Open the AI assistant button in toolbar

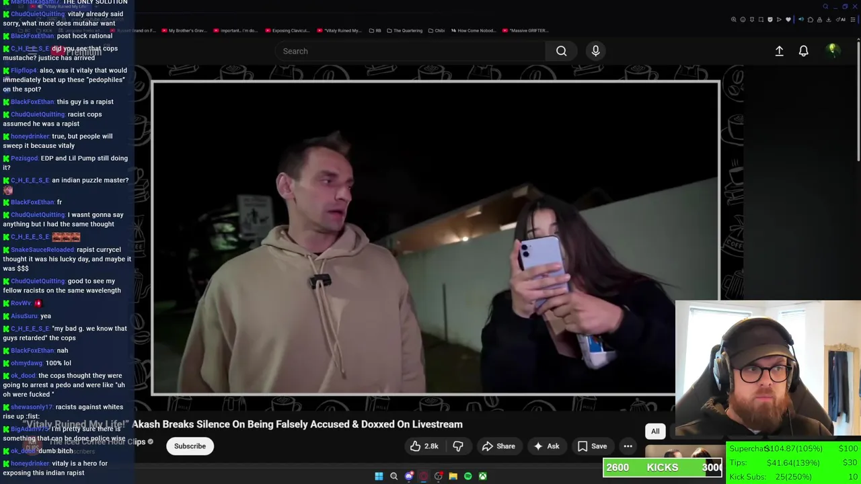(840, 19)
